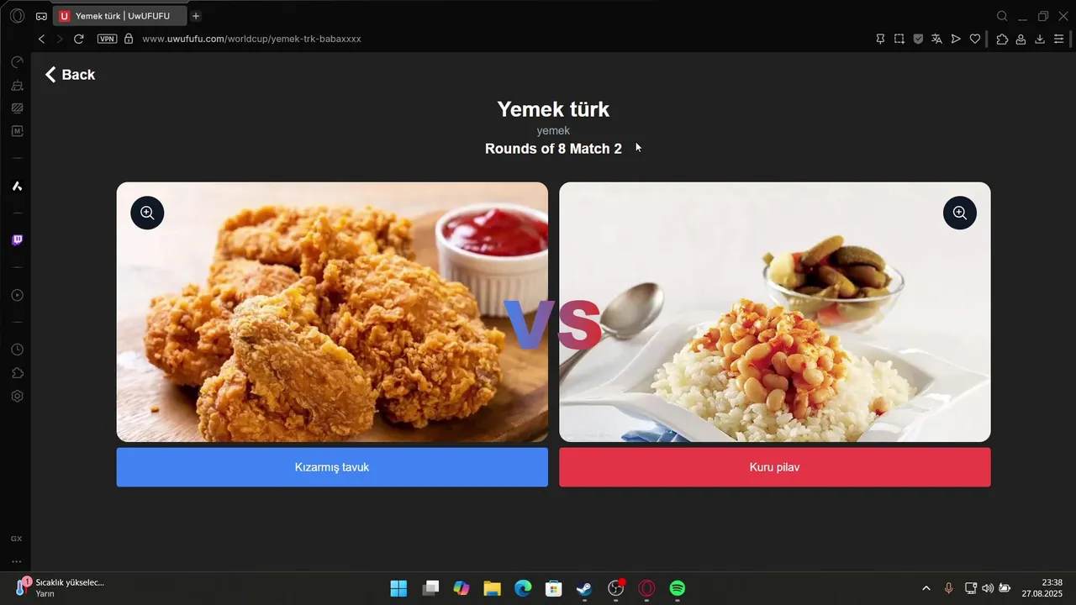Open the Opera main menu logo
1076x605 pixels.
point(17,16)
